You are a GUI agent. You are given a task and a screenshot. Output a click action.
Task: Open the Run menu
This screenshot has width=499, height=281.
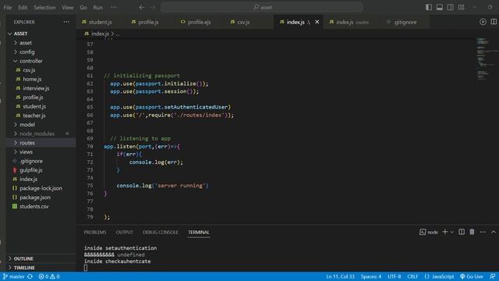click(98, 7)
